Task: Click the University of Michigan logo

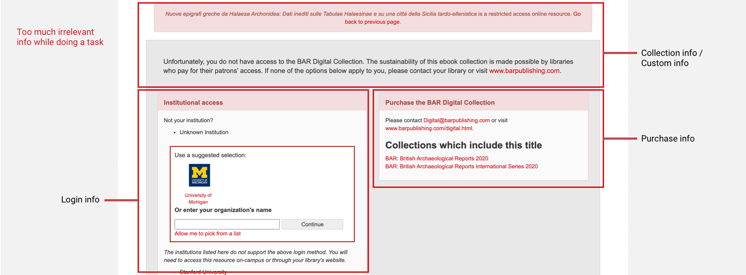Action: 199,175
